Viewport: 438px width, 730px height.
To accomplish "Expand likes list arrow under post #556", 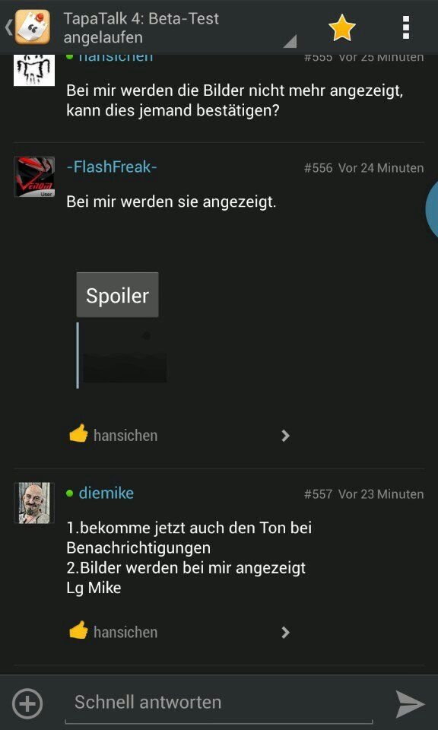I will [x=285, y=436].
